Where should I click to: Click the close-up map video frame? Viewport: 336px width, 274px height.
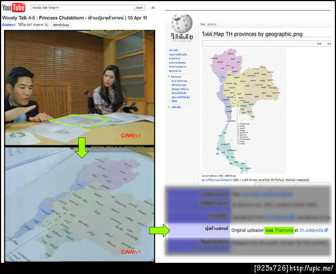coord(80,204)
